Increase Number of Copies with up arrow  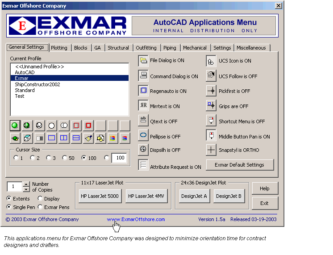[x=26, y=184]
